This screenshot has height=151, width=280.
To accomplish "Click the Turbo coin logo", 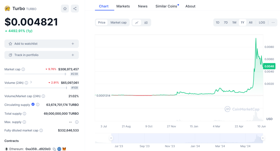I will (7, 8).
